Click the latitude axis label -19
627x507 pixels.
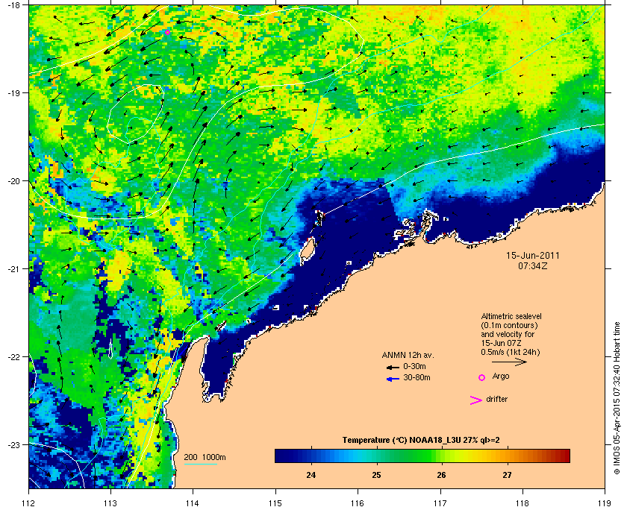(x=13, y=92)
